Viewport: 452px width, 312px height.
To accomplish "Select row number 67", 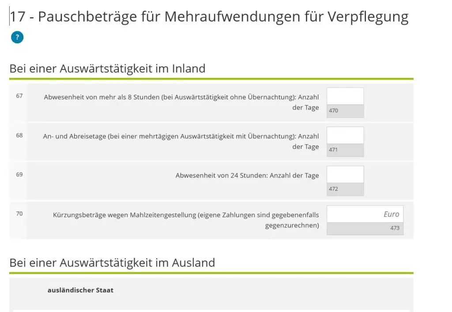I will tap(19, 96).
